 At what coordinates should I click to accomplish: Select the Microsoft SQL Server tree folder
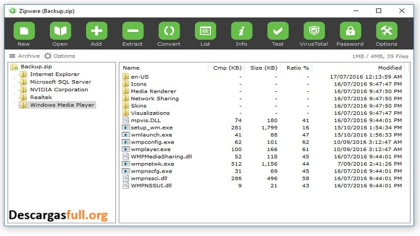pyautogui.click(x=60, y=82)
